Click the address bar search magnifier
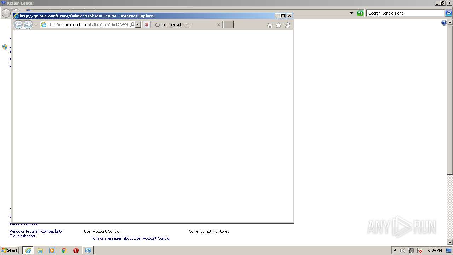 click(132, 25)
